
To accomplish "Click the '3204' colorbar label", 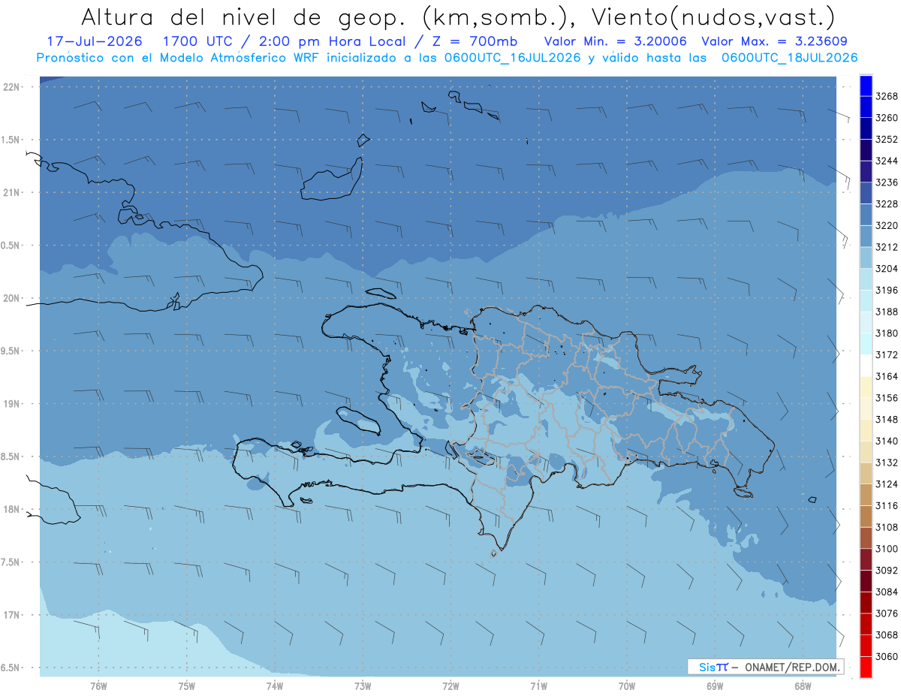I will click(887, 268).
